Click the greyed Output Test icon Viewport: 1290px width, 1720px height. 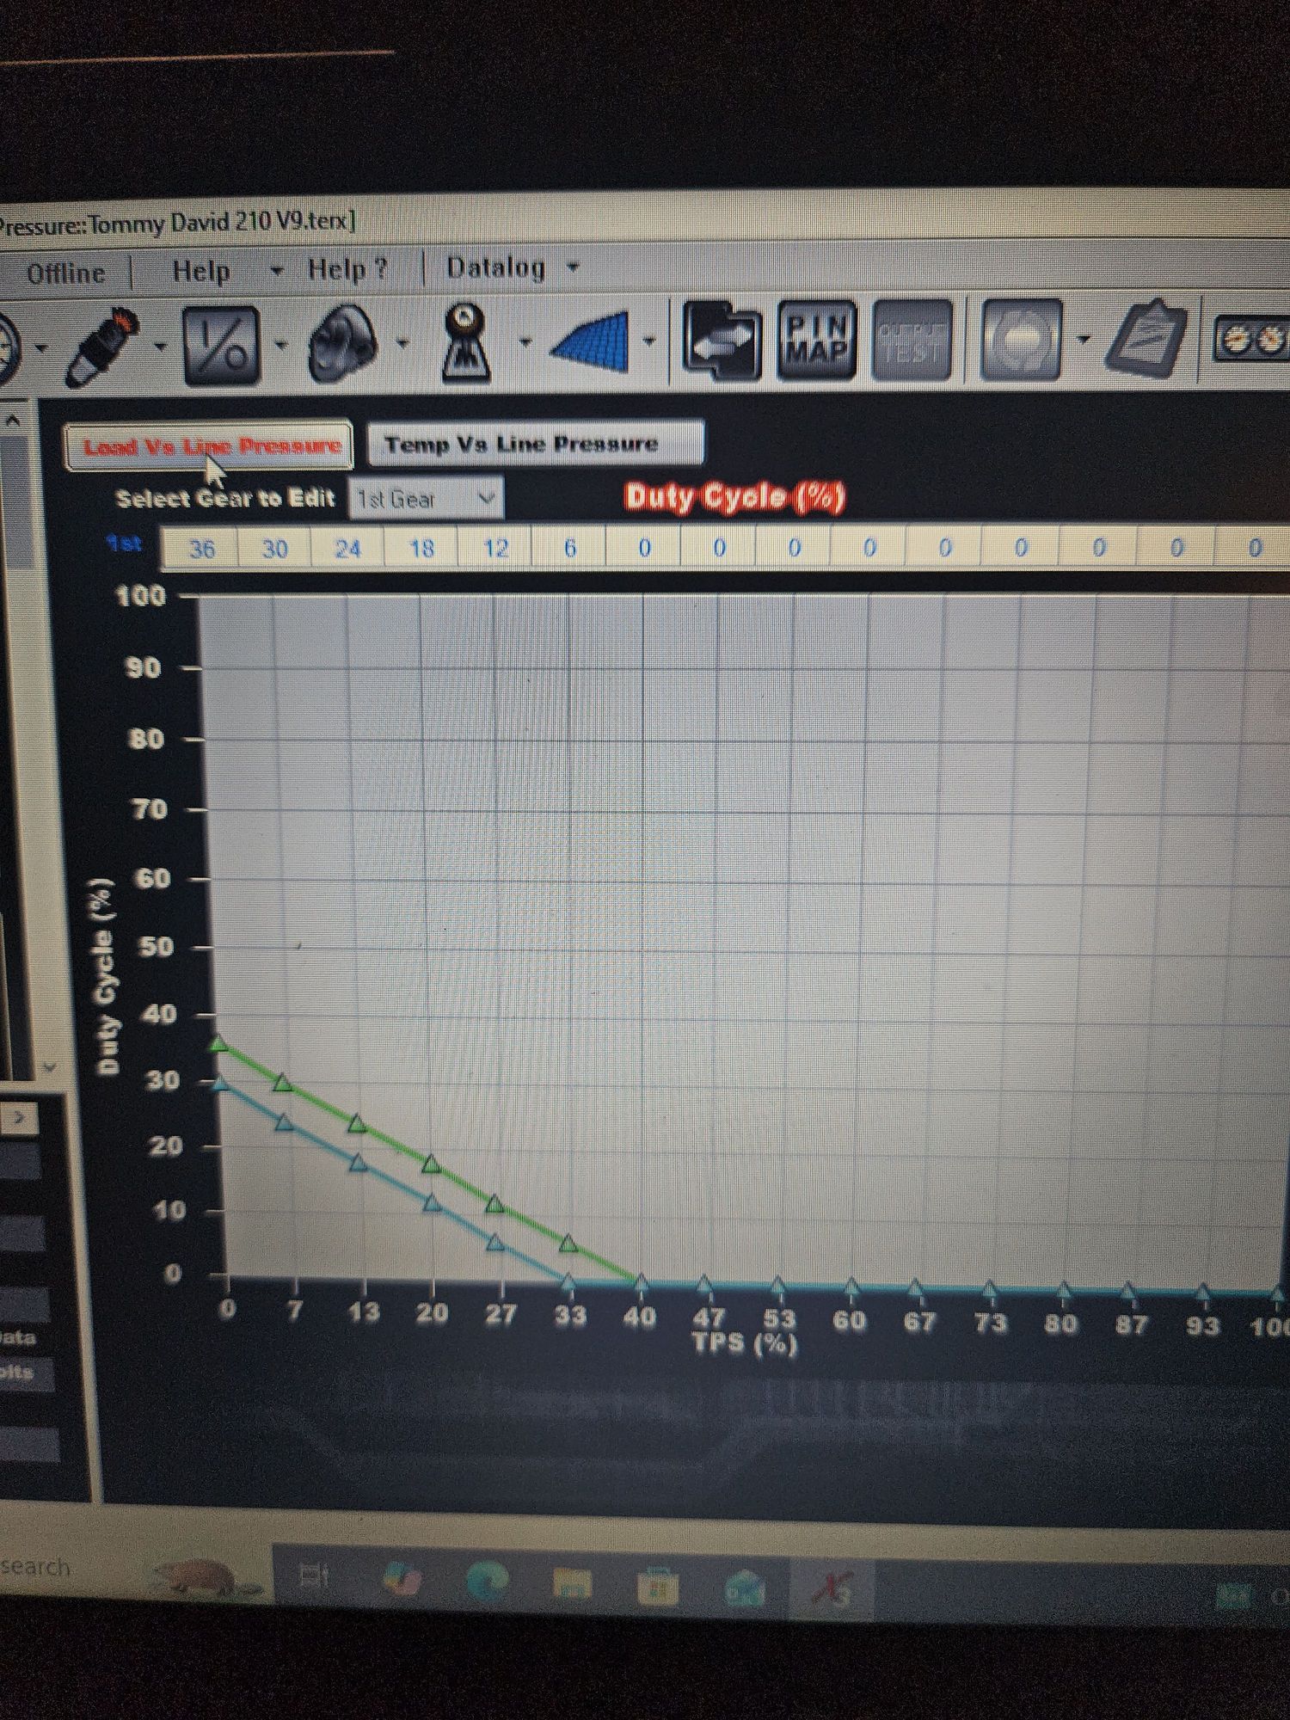coord(912,341)
